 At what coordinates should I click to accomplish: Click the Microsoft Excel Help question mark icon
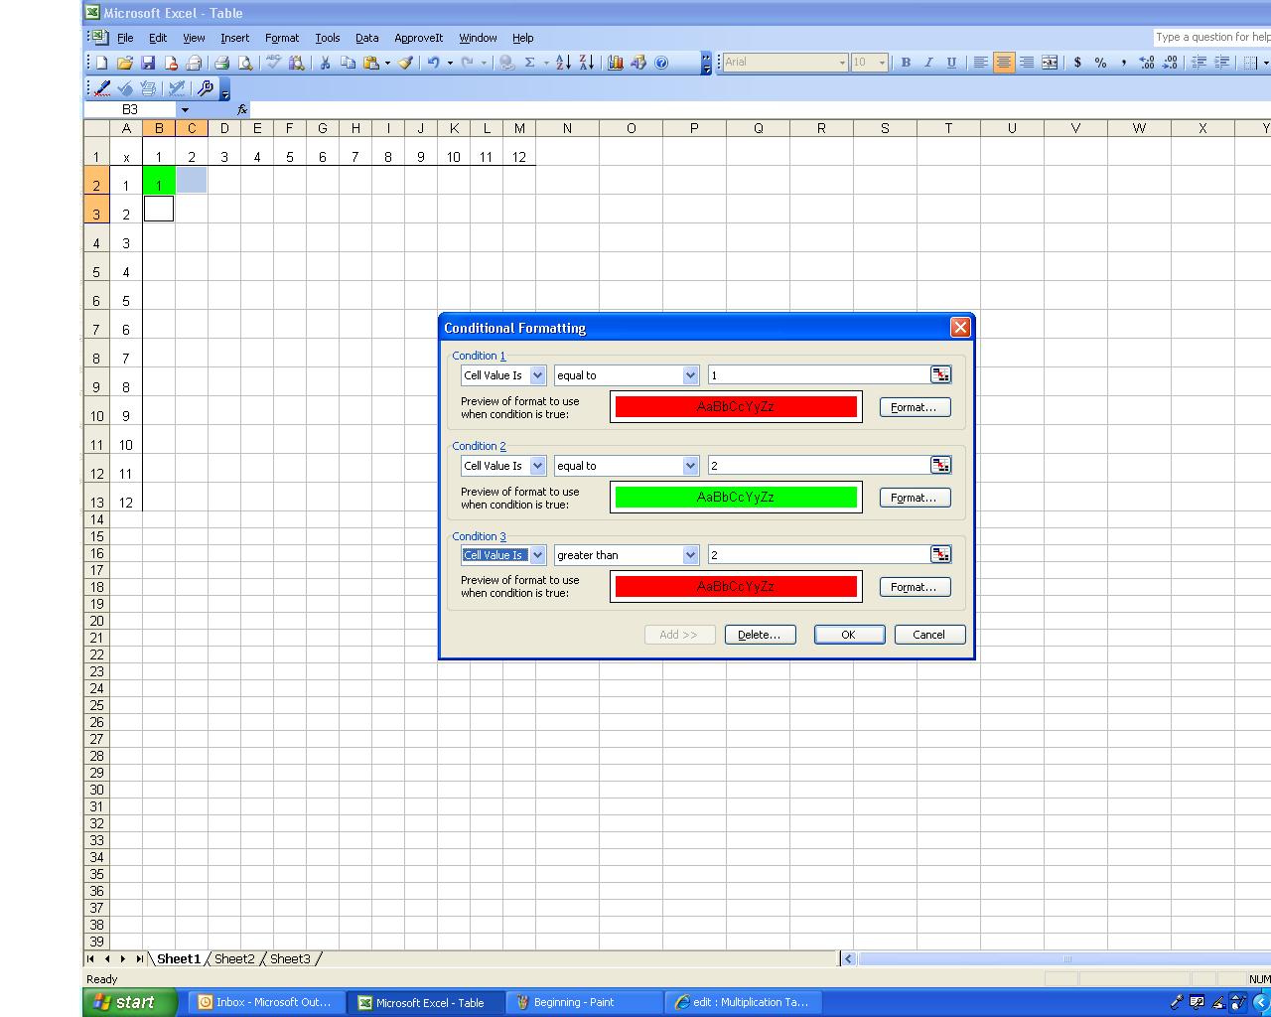pyautogui.click(x=661, y=63)
